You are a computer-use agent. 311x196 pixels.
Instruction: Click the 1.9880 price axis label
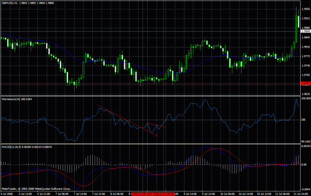point(306,28)
